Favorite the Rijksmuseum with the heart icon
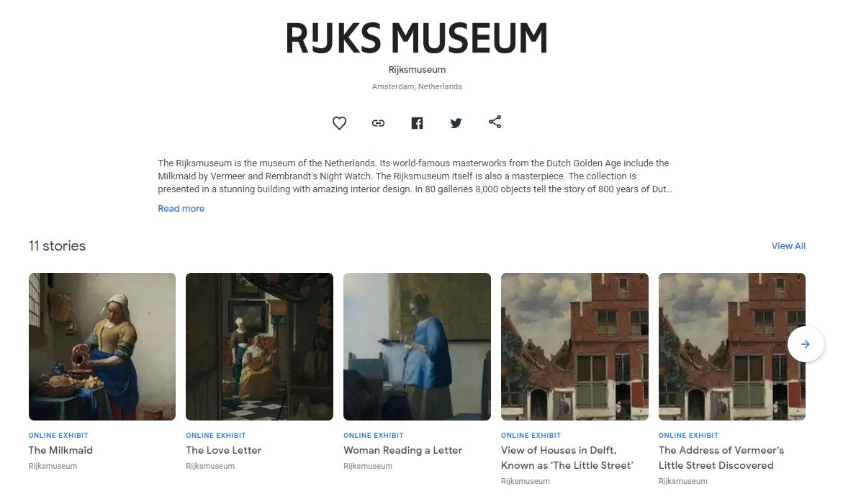The height and width of the screenshot is (499, 843). pos(339,123)
